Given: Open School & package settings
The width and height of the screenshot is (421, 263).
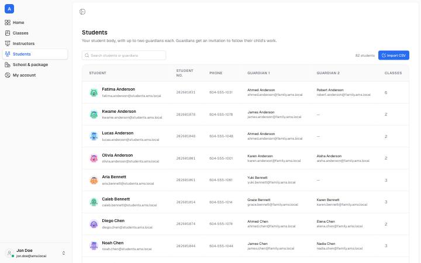Looking at the screenshot, I should 35,65.
